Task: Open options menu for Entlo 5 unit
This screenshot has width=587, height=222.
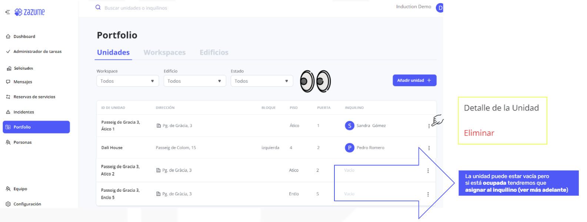Action: pos(428,194)
